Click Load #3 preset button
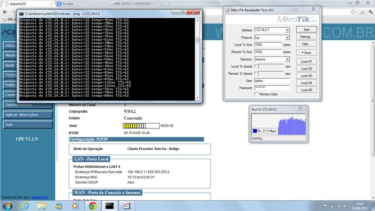 pyautogui.click(x=307, y=76)
